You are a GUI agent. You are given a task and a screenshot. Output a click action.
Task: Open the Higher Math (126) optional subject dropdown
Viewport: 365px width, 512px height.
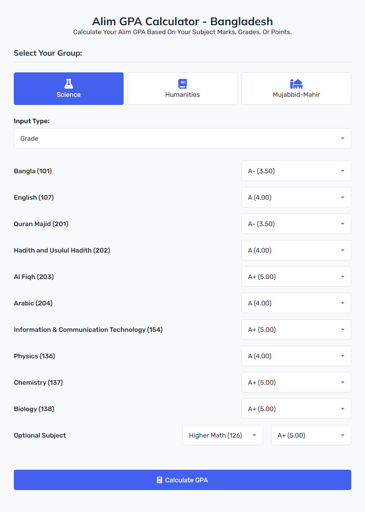tap(223, 435)
